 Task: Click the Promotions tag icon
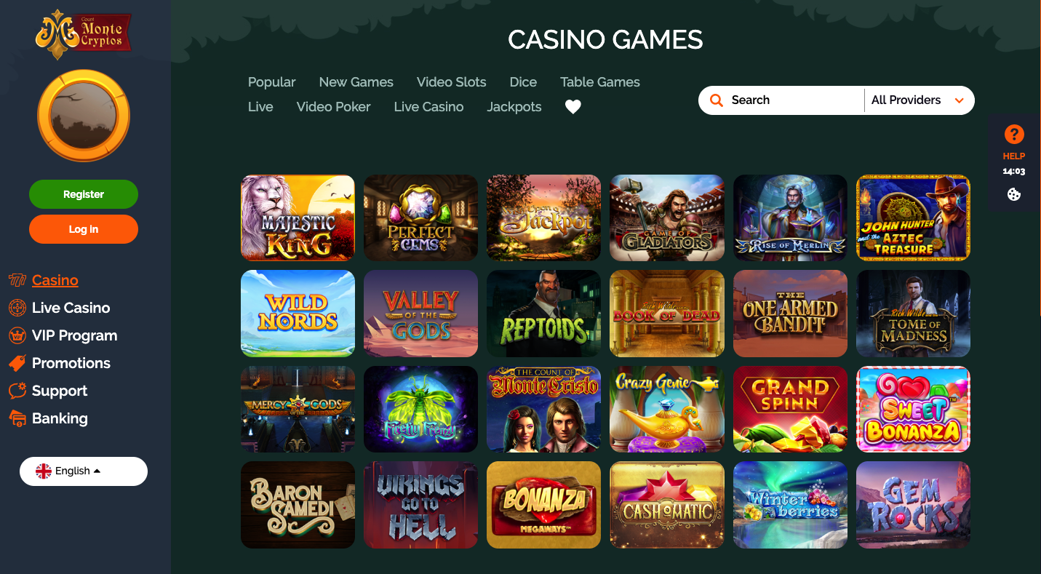coord(17,363)
